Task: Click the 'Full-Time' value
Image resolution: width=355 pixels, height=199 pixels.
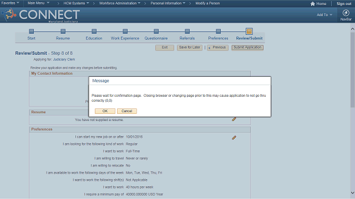Action: pos(133,151)
